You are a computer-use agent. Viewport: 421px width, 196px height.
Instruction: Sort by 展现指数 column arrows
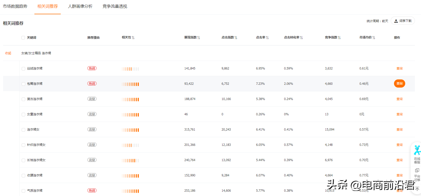pyautogui.click(x=199, y=38)
